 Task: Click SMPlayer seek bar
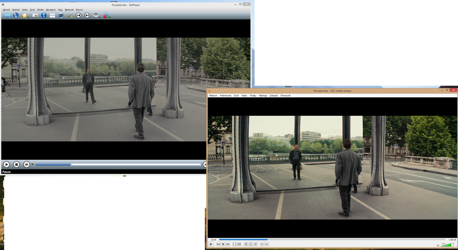118,165
